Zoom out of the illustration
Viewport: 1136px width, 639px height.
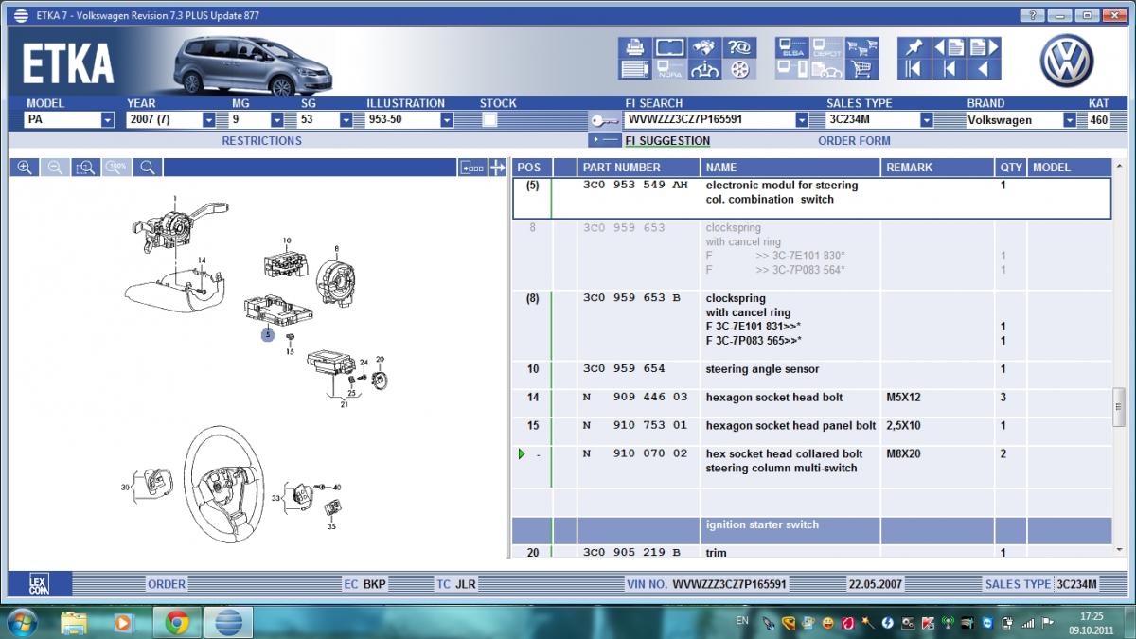coord(55,168)
